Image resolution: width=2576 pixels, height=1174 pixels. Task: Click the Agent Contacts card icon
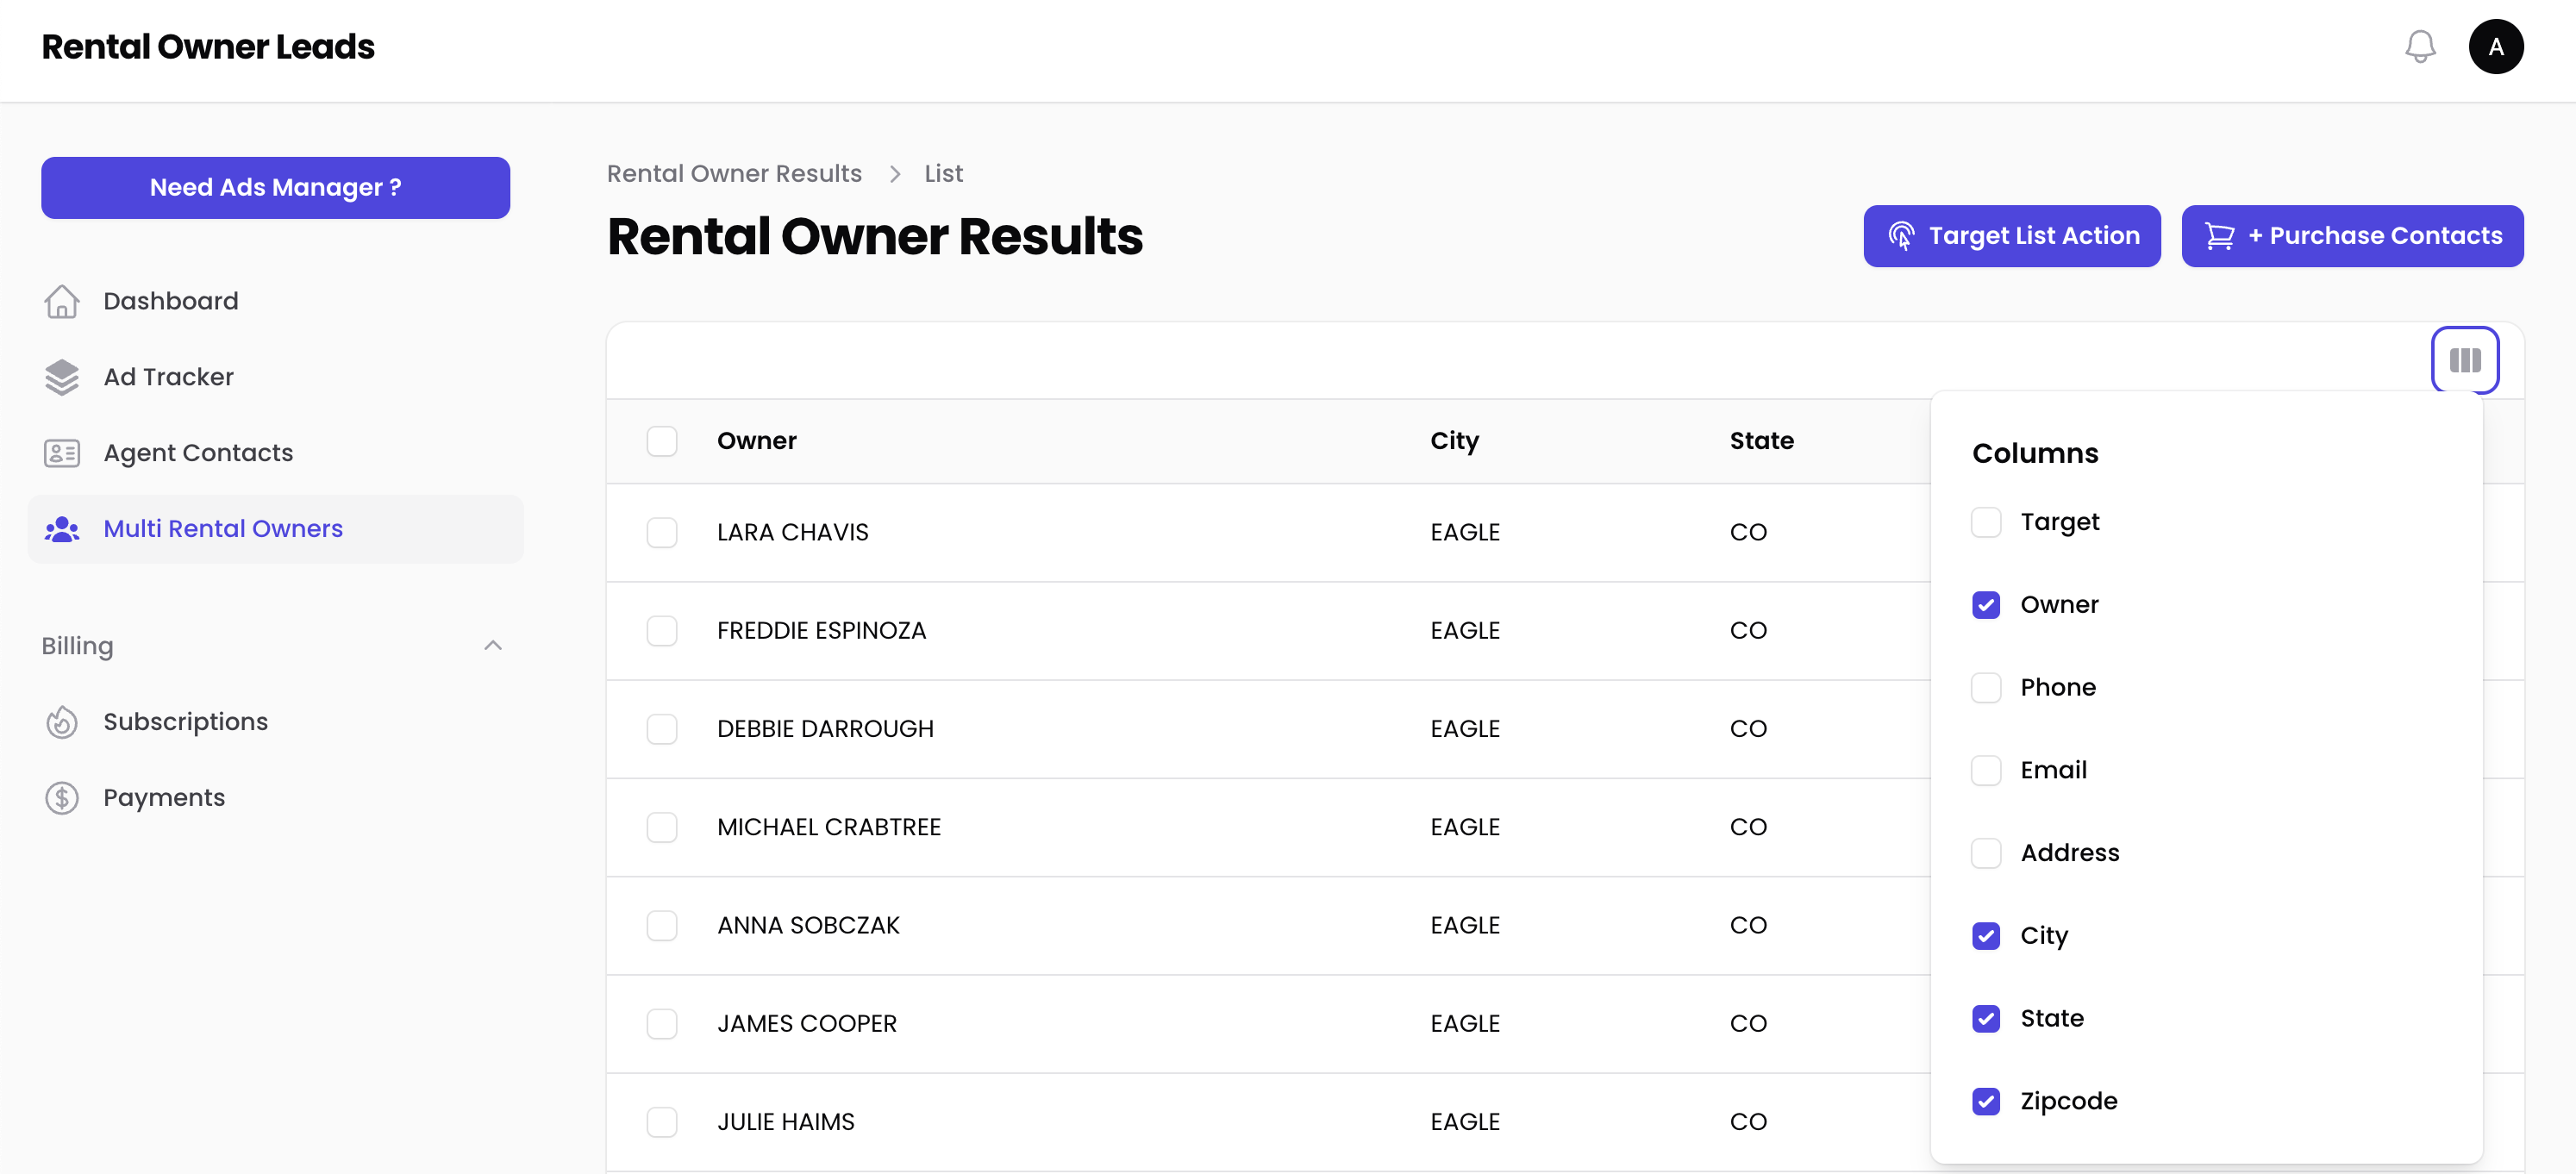tap(62, 453)
